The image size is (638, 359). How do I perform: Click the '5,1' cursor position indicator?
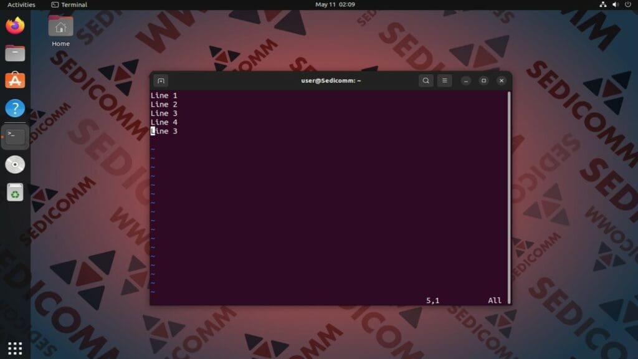pyautogui.click(x=432, y=300)
